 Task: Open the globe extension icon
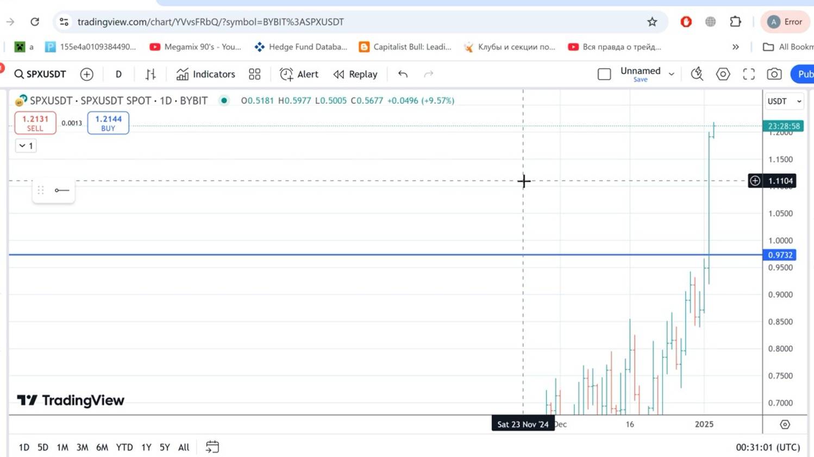710,22
